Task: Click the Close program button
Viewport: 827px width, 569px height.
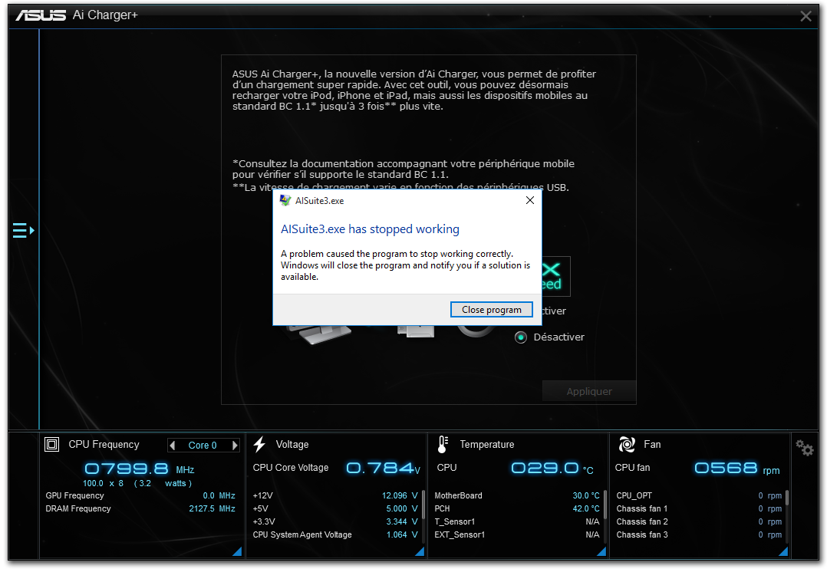Action: 492,310
